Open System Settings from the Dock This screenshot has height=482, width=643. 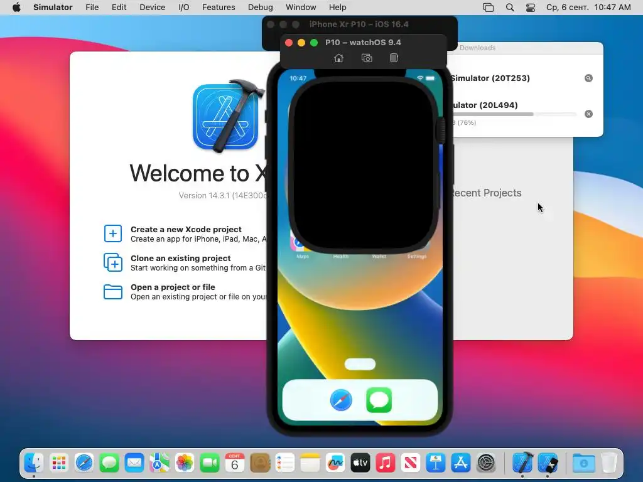click(x=487, y=463)
